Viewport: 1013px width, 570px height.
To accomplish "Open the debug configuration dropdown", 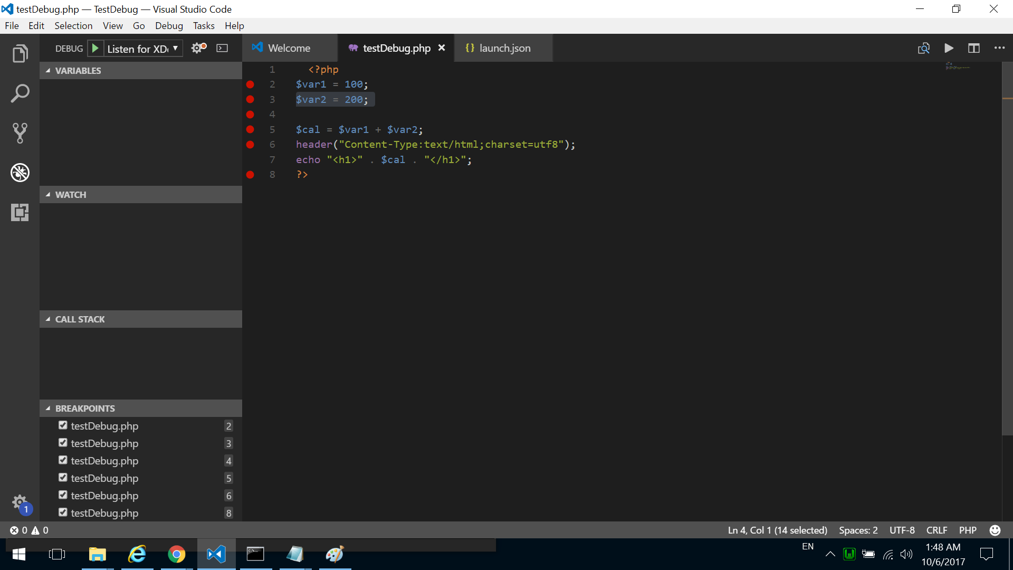I will click(x=143, y=49).
